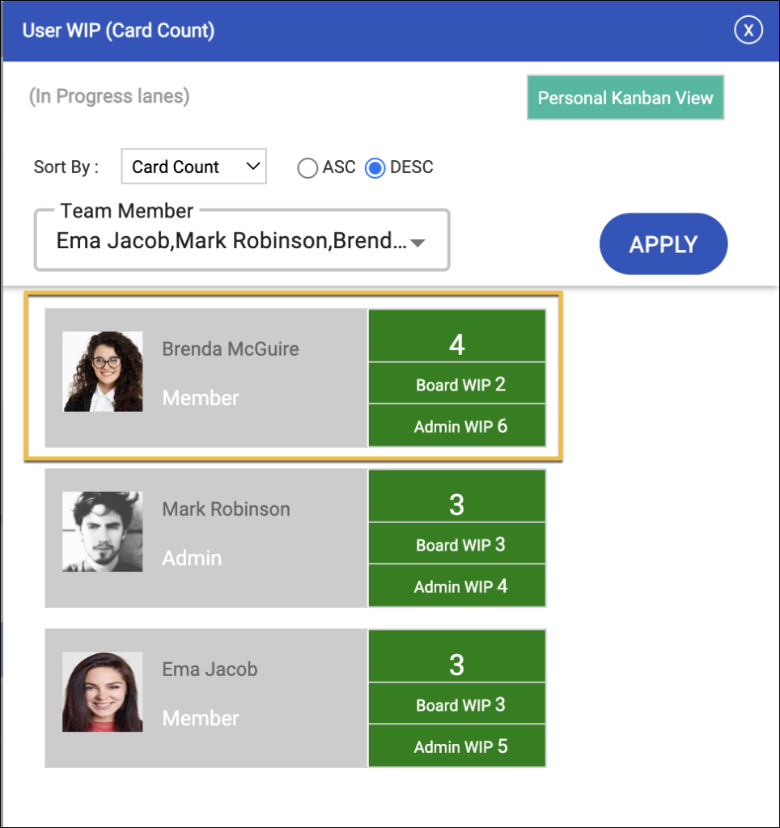Click Mark Robinson's profile photo
The image size is (780, 828).
pyautogui.click(x=103, y=531)
